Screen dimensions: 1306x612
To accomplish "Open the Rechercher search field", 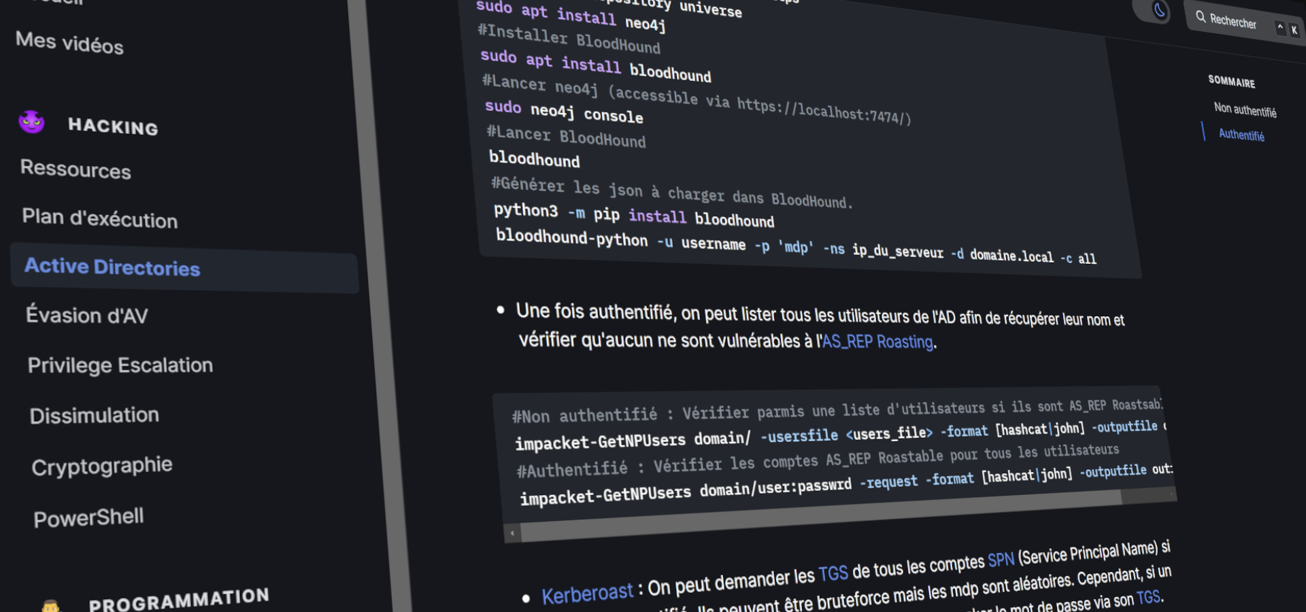I will pos(1245,22).
